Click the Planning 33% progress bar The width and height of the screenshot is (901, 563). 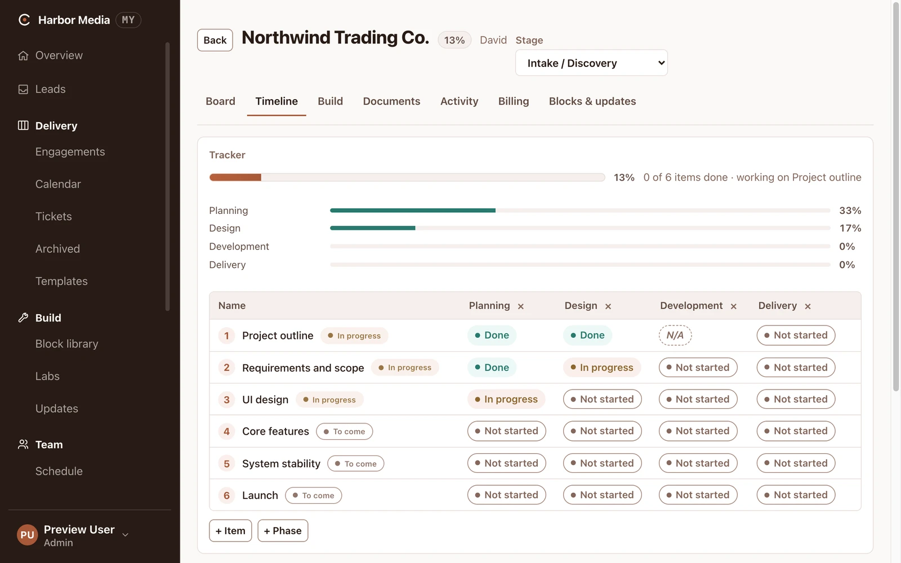click(x=580, y=211)
